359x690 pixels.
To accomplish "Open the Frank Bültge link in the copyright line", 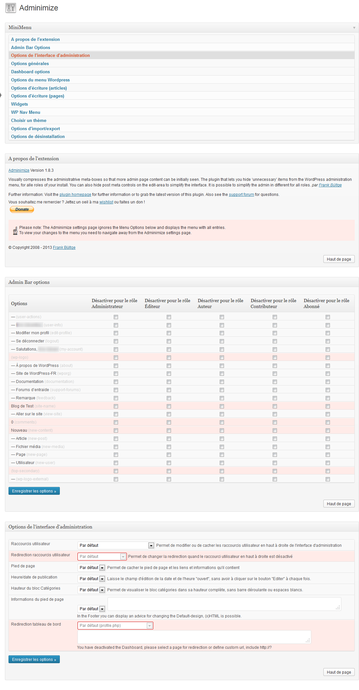I will (64, 248).
